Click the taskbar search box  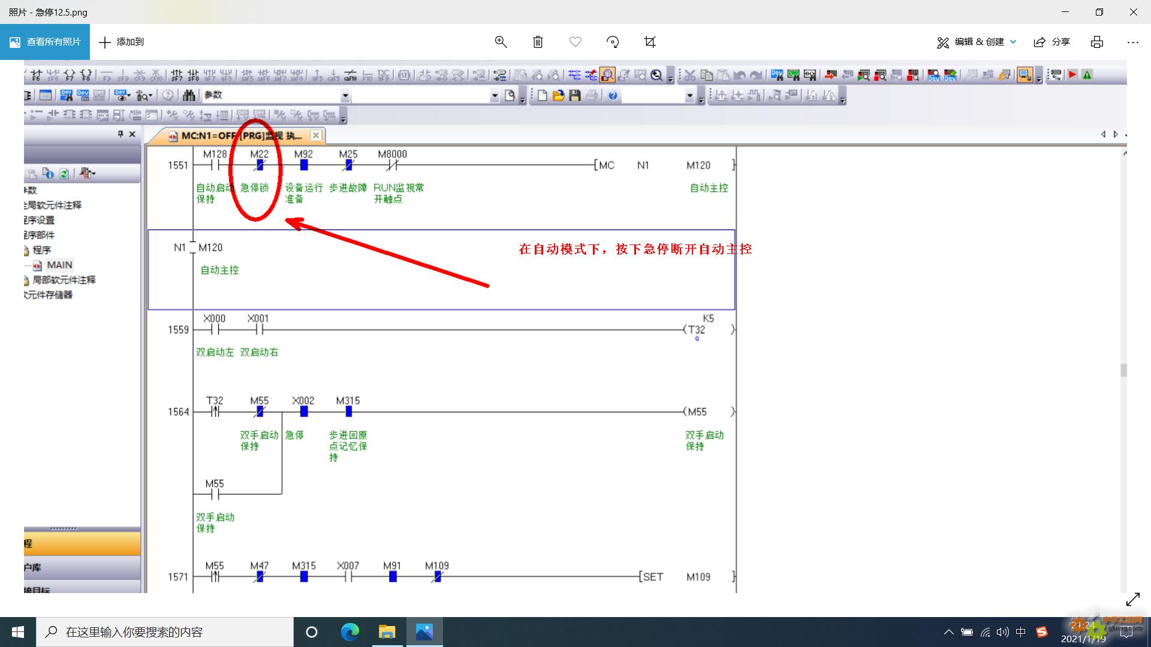point(165,632)
